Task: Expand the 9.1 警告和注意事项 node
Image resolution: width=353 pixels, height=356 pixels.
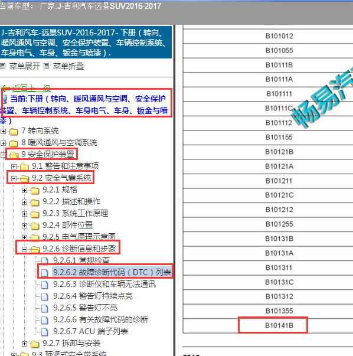Action: (14, 166)
